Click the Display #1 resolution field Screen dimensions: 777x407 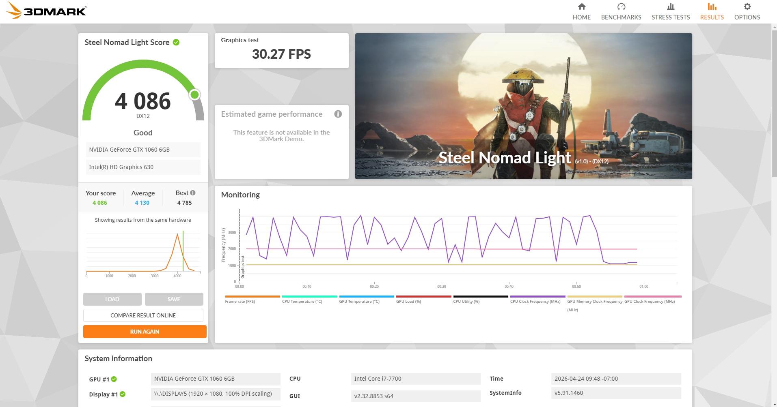click(216, 394)
